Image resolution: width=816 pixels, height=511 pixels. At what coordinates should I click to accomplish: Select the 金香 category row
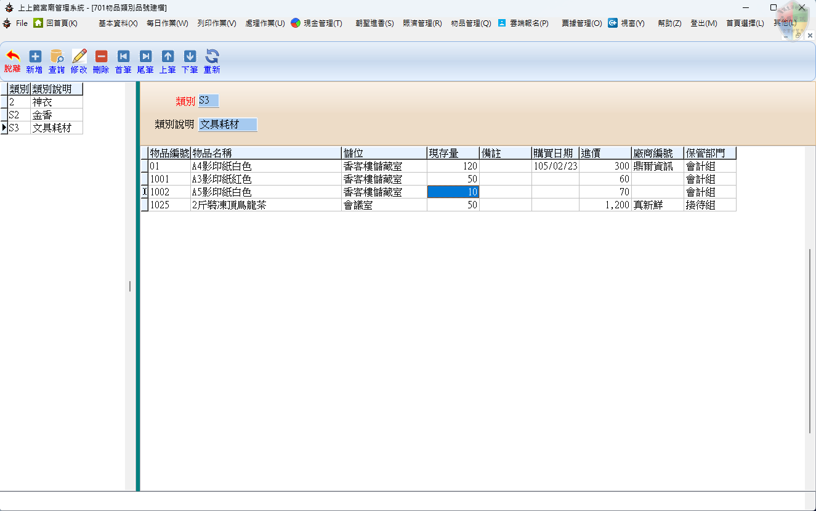(x=56, y=115)
